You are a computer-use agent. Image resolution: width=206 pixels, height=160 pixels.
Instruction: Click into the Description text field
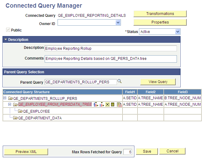[111, 49]
